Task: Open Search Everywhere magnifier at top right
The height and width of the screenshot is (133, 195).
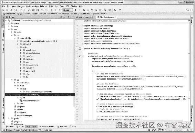Action: pyautogui.click(x=187, y=10)
